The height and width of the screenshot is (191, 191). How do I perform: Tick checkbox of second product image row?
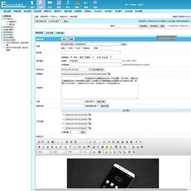[x=63, y=119]
